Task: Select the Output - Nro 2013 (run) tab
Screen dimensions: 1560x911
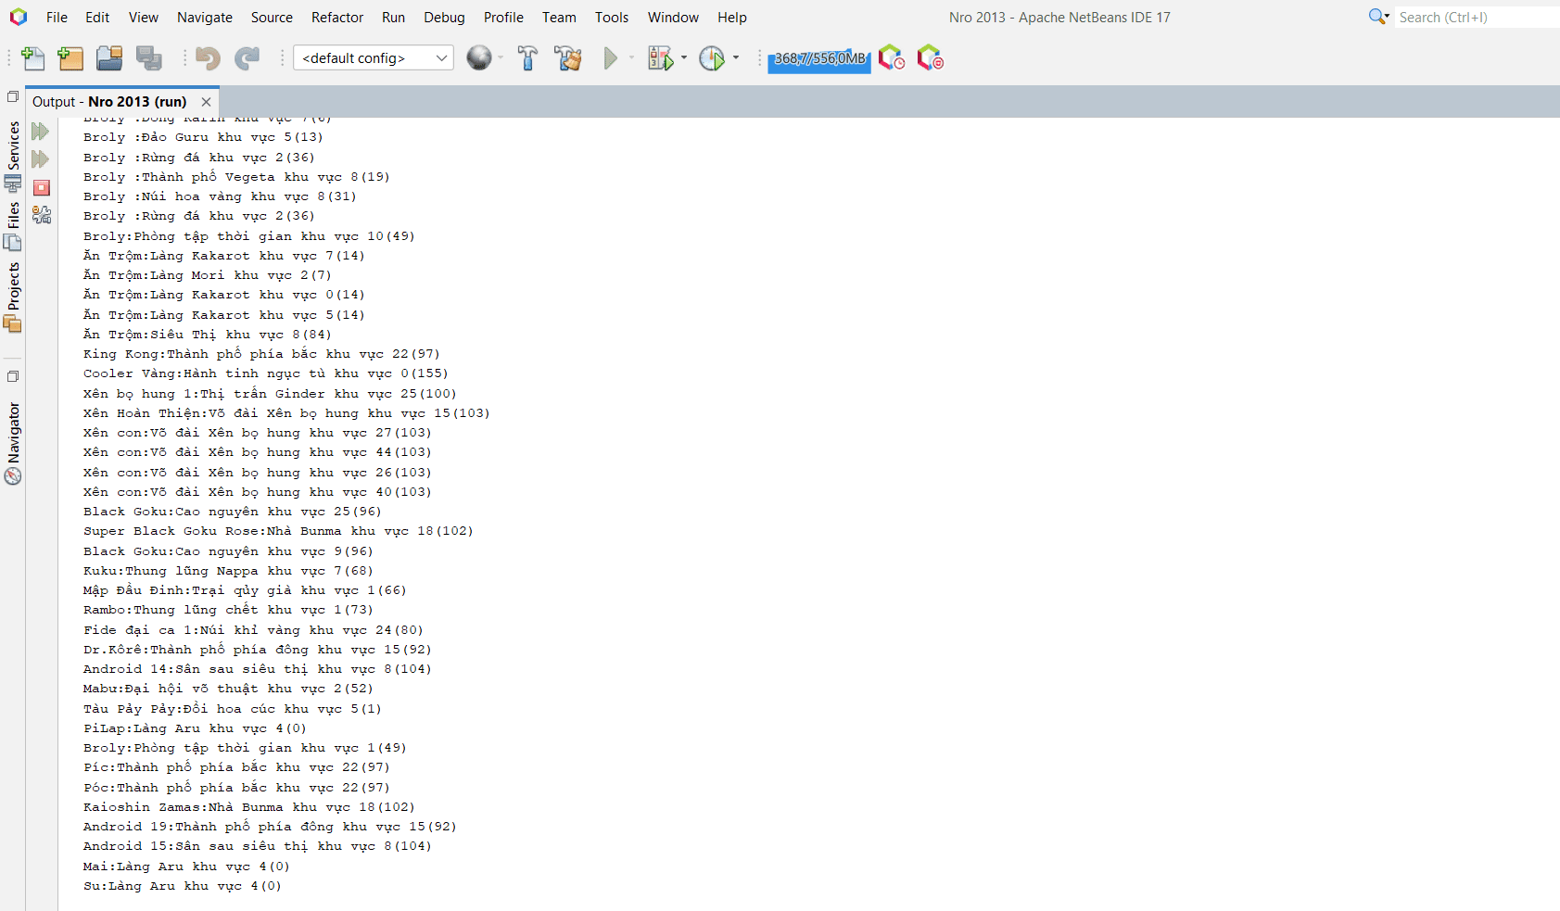Action: (109, 102)
